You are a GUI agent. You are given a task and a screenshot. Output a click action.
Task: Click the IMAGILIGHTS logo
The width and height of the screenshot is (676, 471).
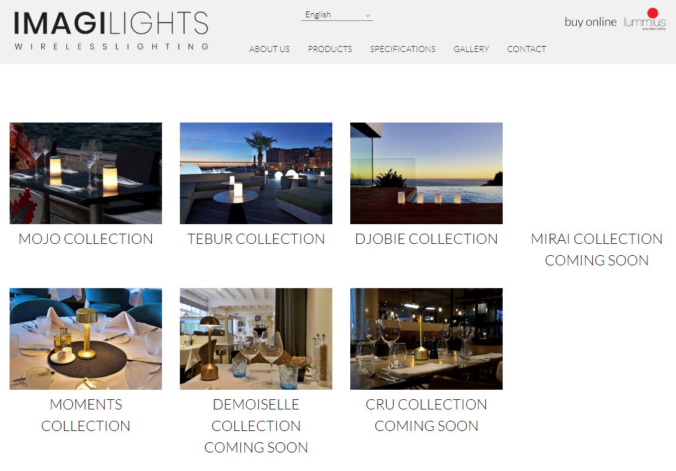111,30
